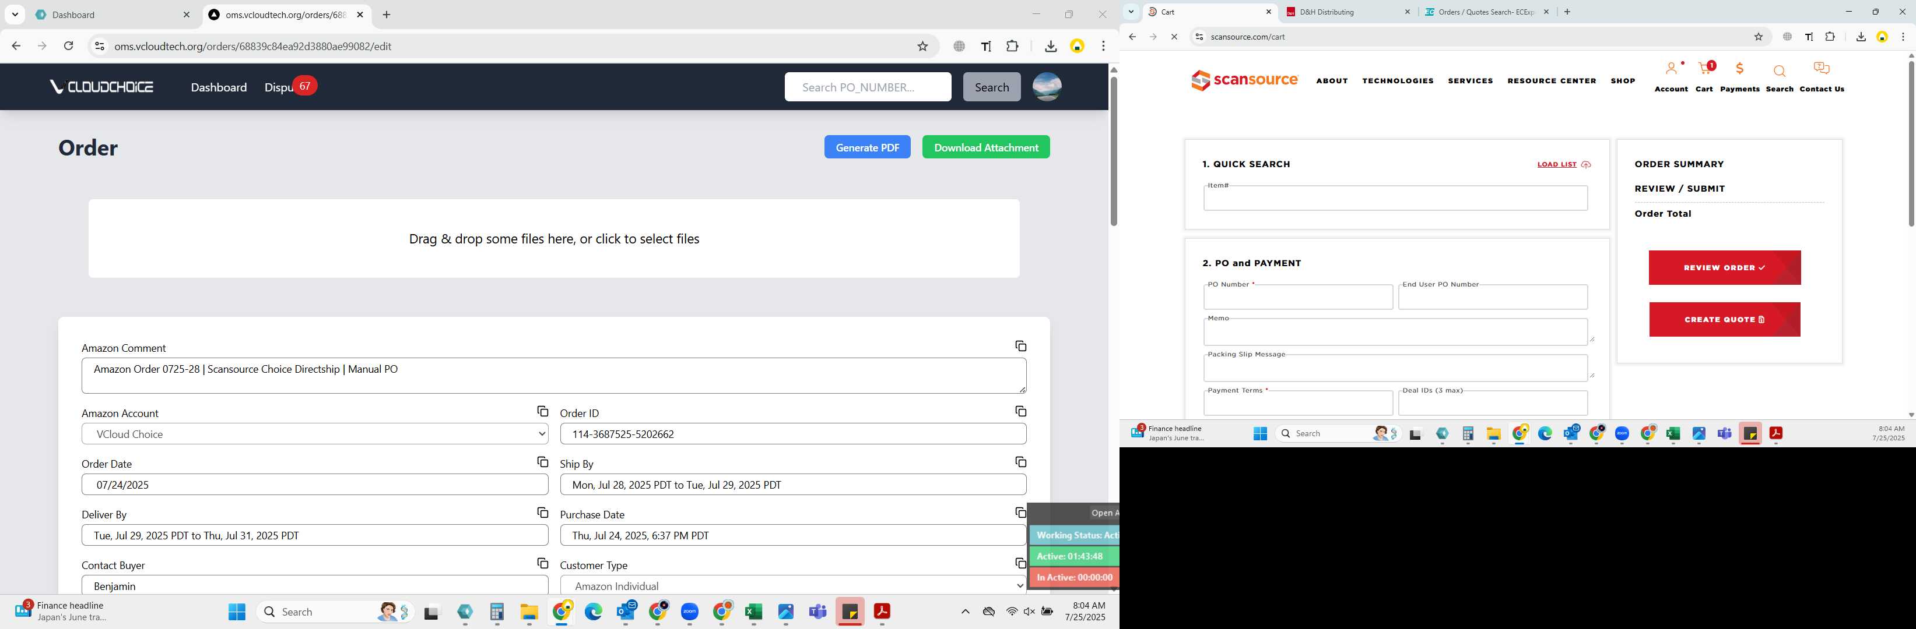This screenshot has height=629, width=1916.
Task: Open the ABOUT menu on ScanSource
Action: 1331,81
